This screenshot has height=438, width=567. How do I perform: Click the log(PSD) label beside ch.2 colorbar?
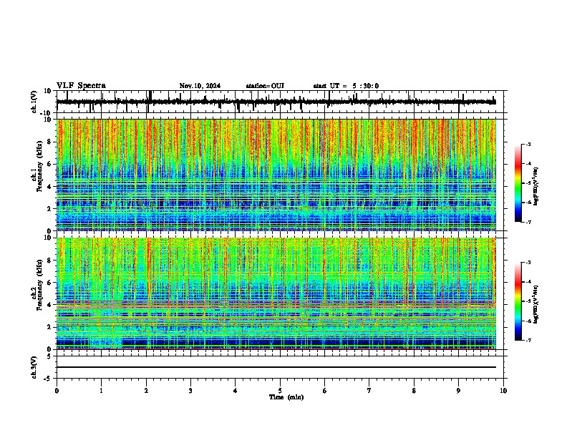click(x=536, y=304)
